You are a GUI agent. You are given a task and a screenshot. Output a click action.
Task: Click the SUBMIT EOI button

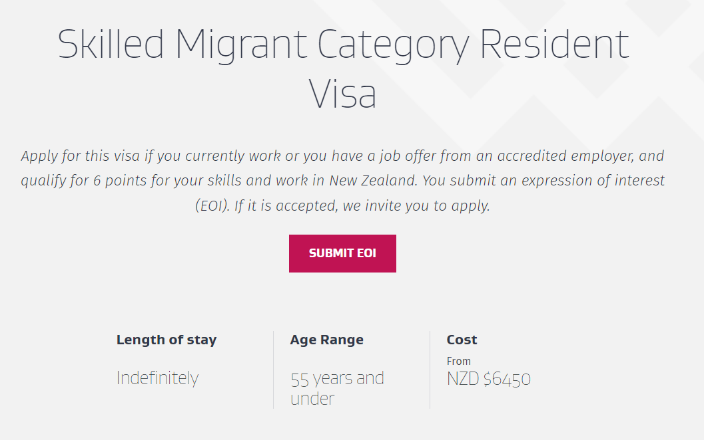click(342, 253)
